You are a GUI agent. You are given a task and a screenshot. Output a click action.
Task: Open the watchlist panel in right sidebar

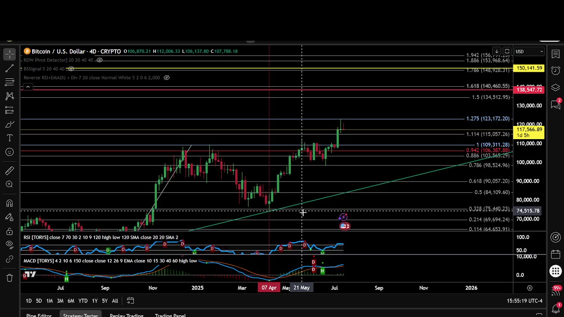(555, 54)
